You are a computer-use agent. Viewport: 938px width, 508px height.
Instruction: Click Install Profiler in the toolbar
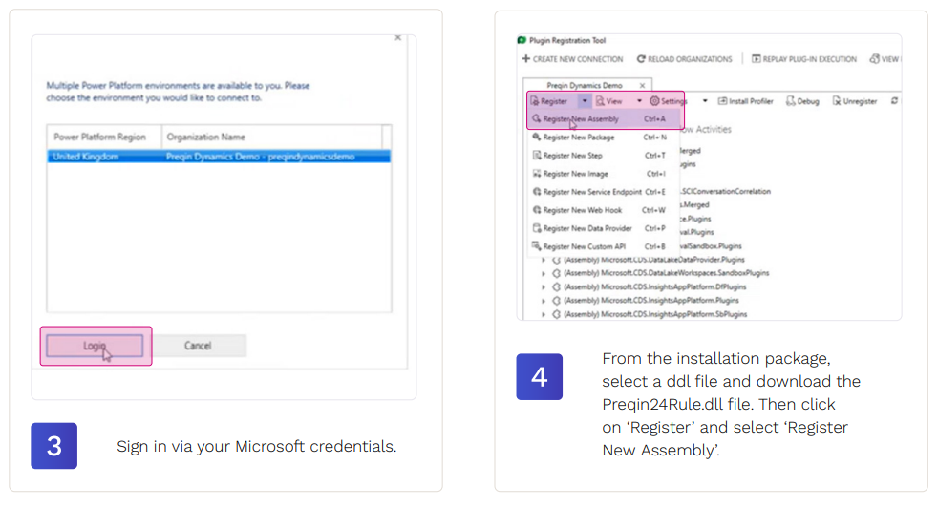745,101
